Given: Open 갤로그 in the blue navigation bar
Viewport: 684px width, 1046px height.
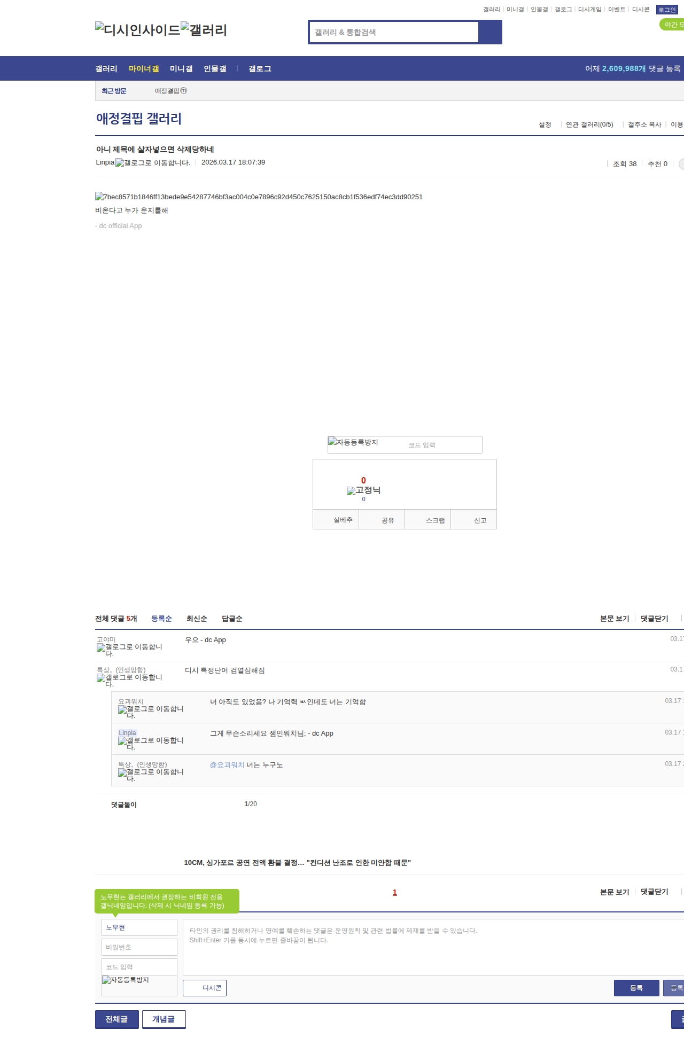Looking at the screenshot, I should click(260, 69).
